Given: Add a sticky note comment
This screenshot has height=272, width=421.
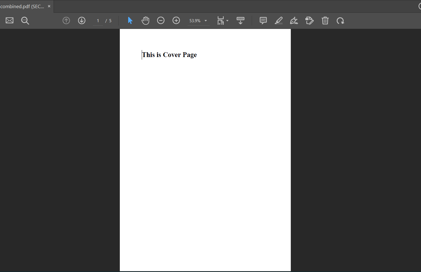Looking at the screenshot, I should coord(263,21).
